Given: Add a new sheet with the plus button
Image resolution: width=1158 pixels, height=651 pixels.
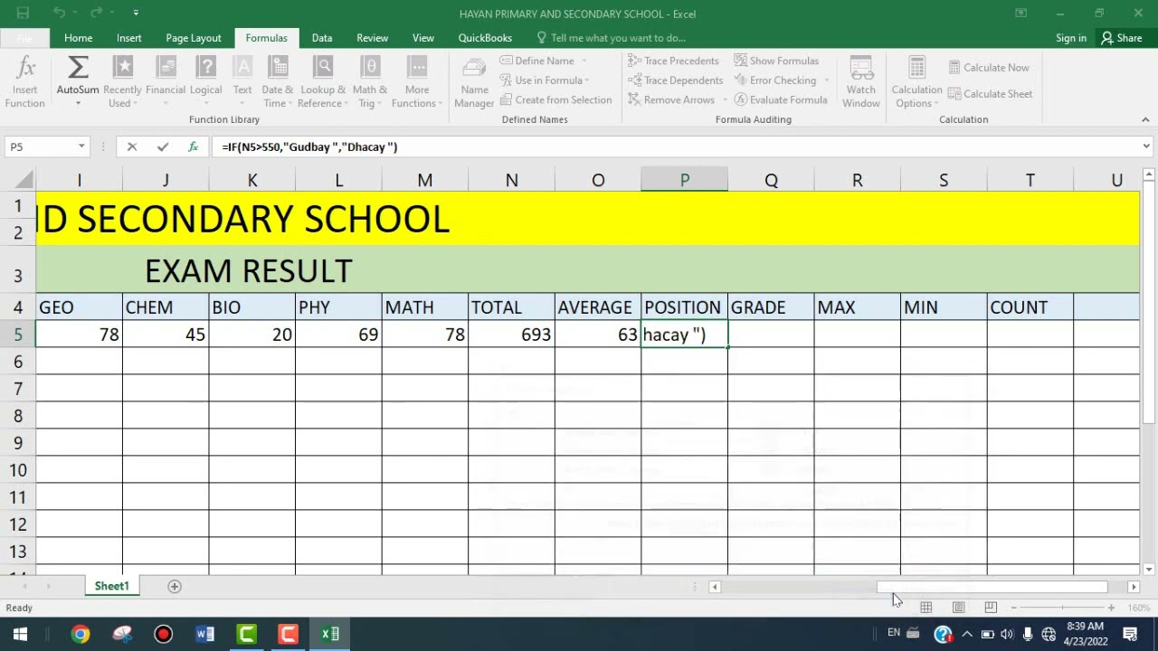Looking at the screenshot, I should [x=175, y=586].
